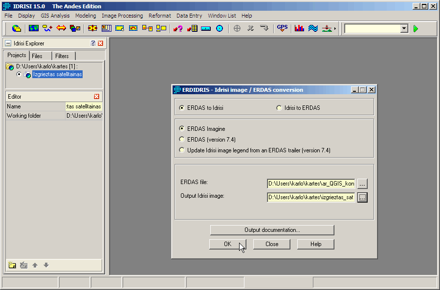Image resolution: width=440 pixels, height=290 pixels.
Task: Expand the toolbar overflow small arrow
Action: pyautogui.click(x=335, y=29)
